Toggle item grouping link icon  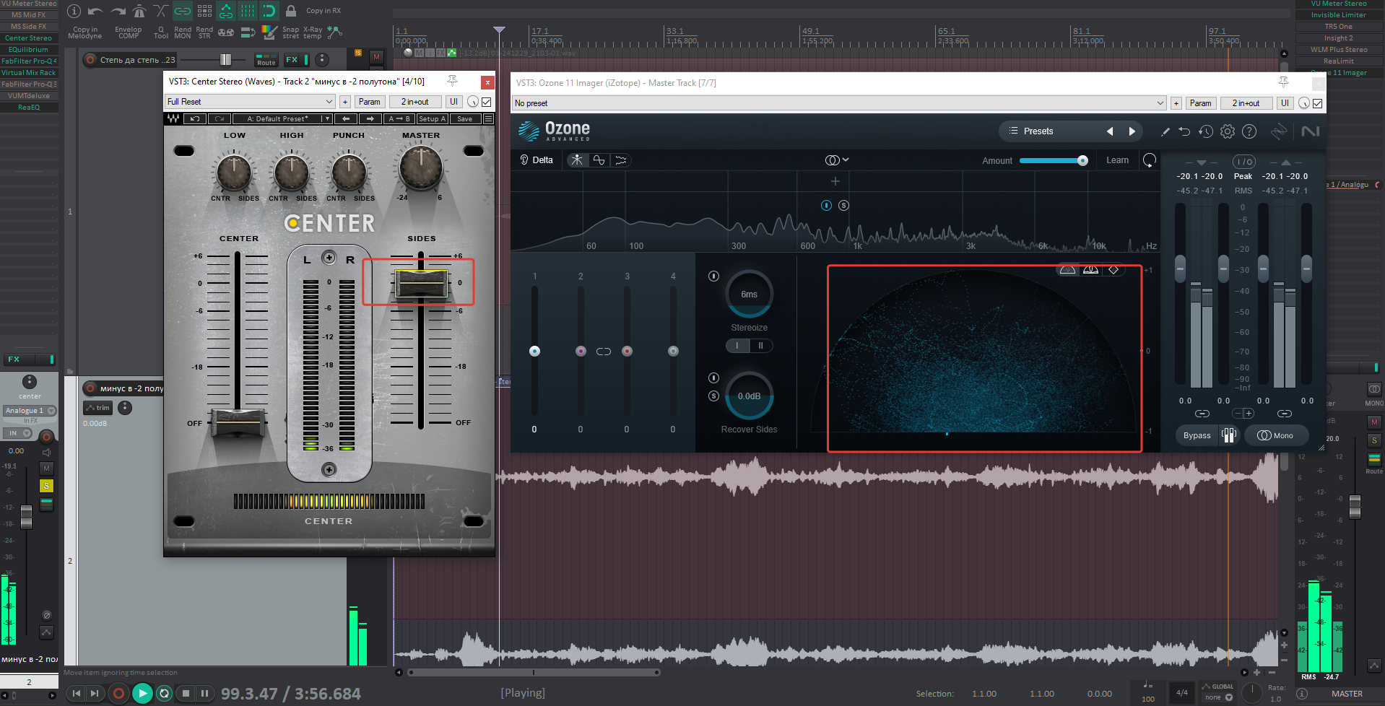click(x=183, y=11)
